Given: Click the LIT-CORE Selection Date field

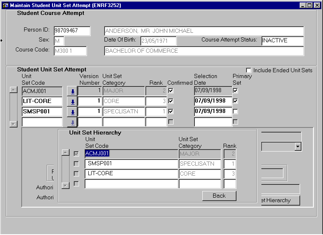Looking at the screenshot, I should coord(213,101).
